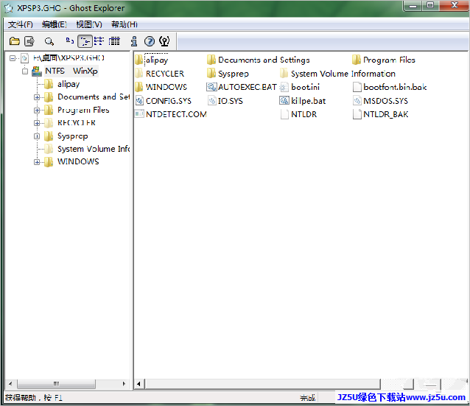Expand WINDOWS folder in the tree
This screenshot has height=406, width=470.
[x=37, y=162]
